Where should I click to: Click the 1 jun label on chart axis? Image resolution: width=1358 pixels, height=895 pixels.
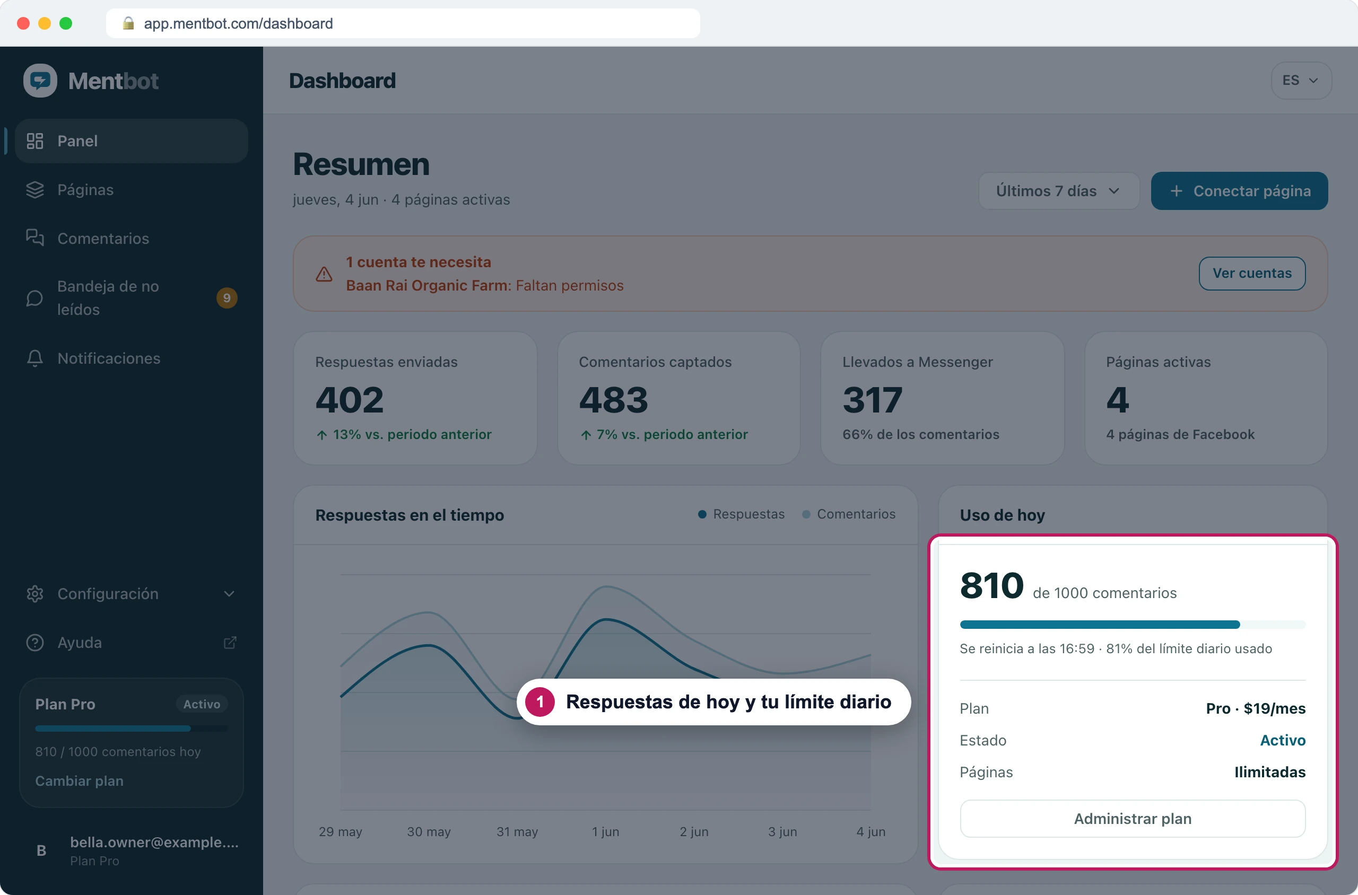[605, 832]
